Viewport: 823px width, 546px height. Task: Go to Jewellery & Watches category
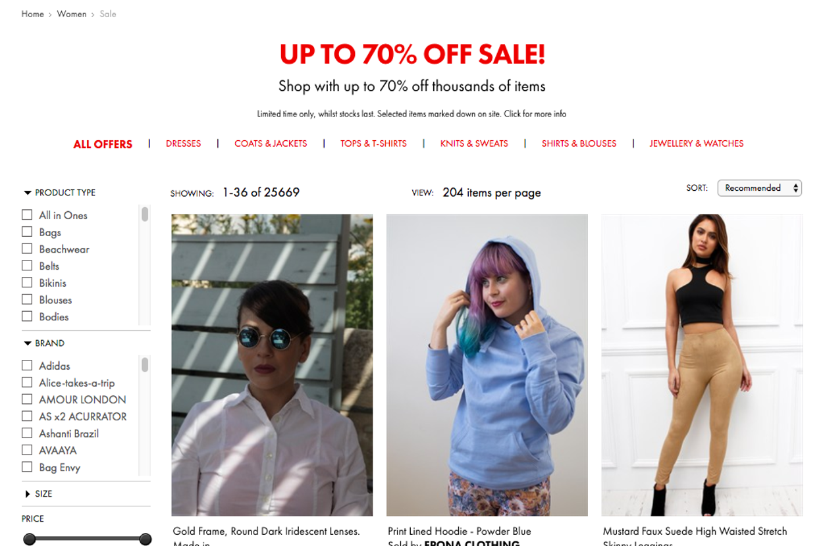[x=697, y=143]
